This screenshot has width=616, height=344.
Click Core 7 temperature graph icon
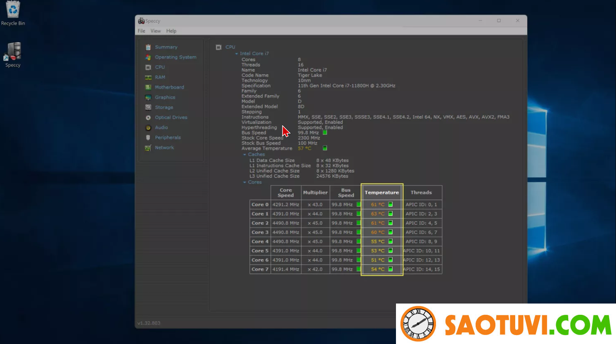(390, 269)
